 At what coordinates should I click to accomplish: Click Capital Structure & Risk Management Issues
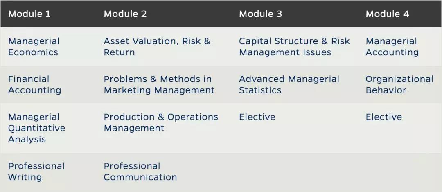point(294,47)
